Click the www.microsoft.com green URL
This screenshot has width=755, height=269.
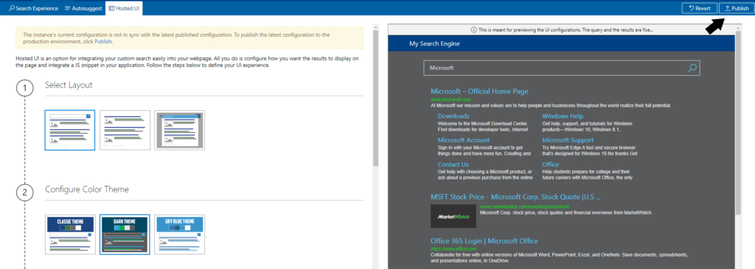tap(450, 99)
